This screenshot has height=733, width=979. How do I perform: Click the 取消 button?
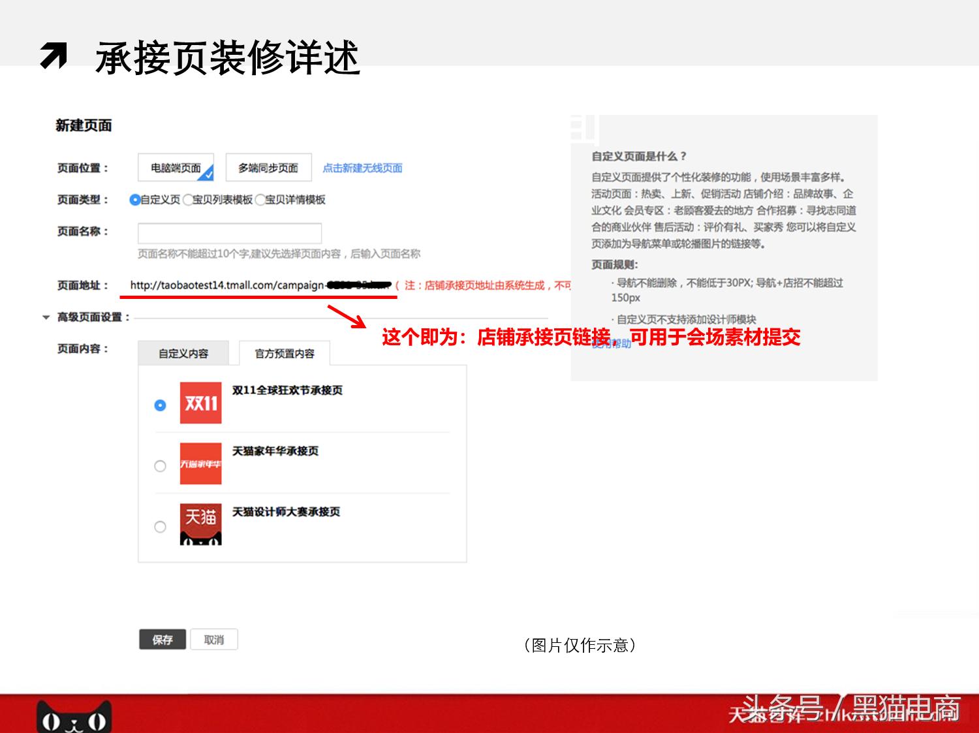click(215, 640)
